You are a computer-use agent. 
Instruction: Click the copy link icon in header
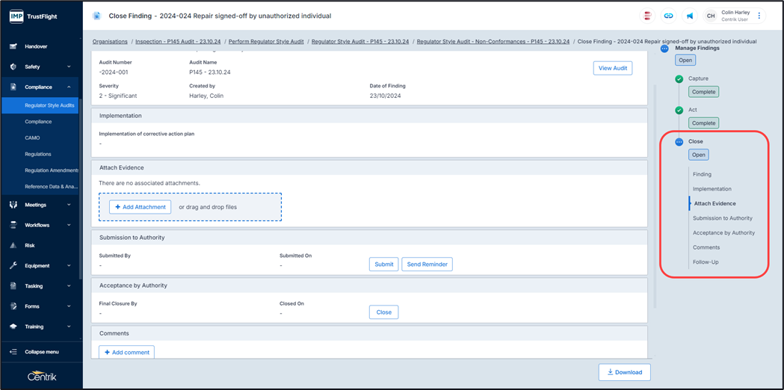668,16
